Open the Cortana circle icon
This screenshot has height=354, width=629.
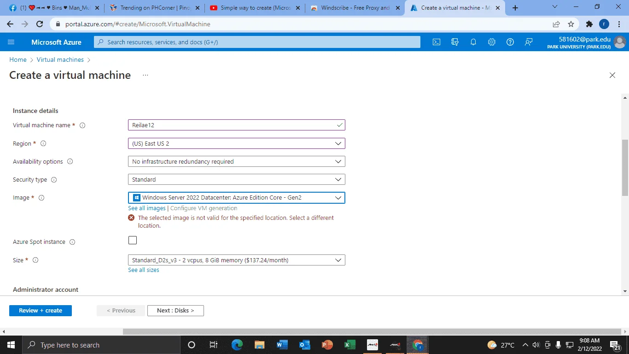point(192,345)
